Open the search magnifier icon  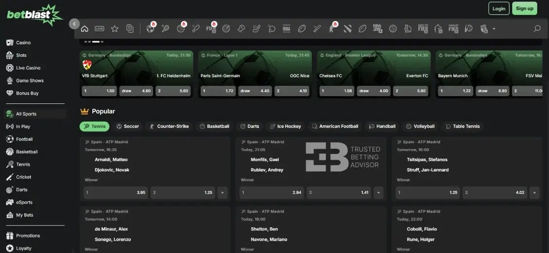tap(537, 29)
